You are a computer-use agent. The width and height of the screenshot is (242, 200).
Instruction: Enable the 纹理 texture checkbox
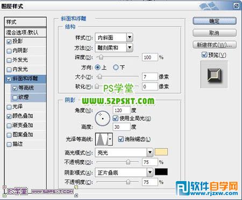(x=15, y=98)
